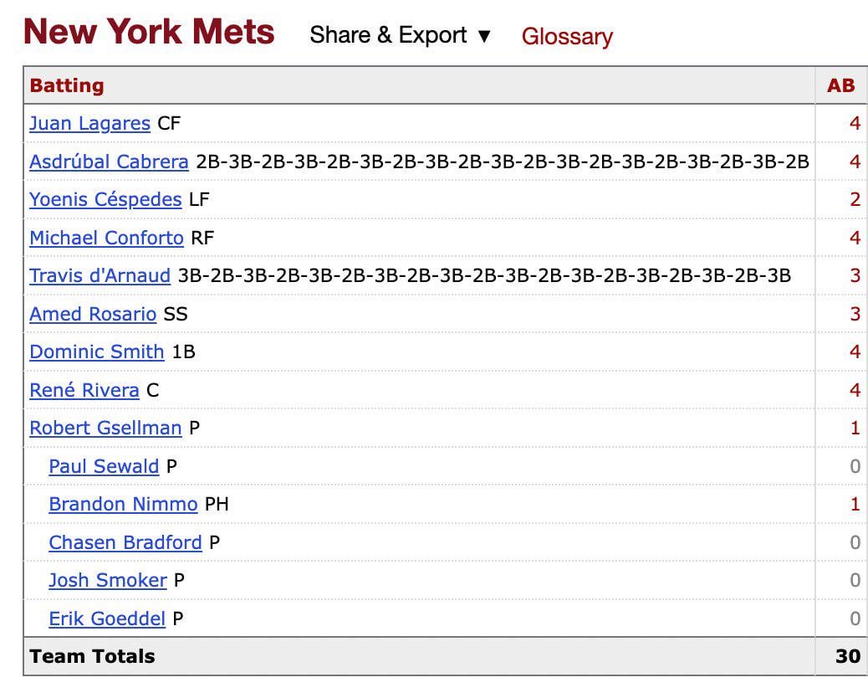The height and width of the screenshot is (698, 868).
Task: Click Yoenis Céspedes link
Action: 104,200
